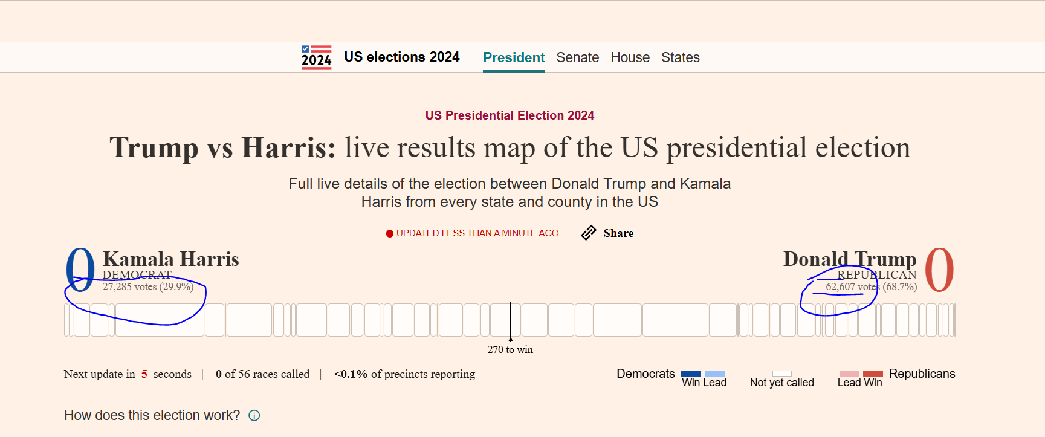This screenshot has height=437, width=1045.
Task: Expand 'How does this election work?'
Action: 152,416
